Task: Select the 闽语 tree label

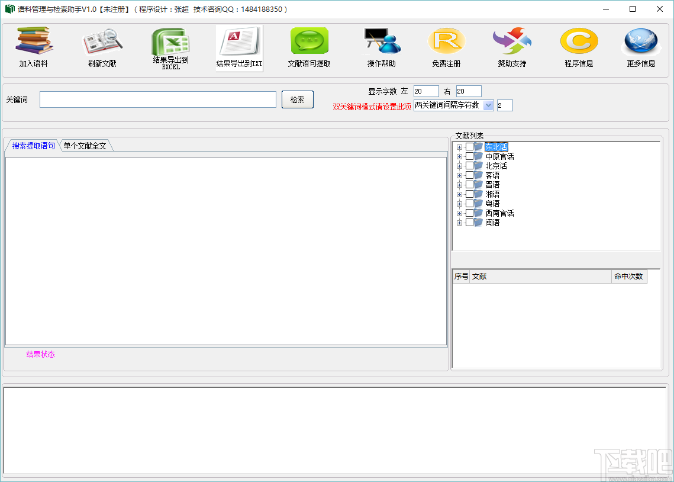Action: click(492, 223)
